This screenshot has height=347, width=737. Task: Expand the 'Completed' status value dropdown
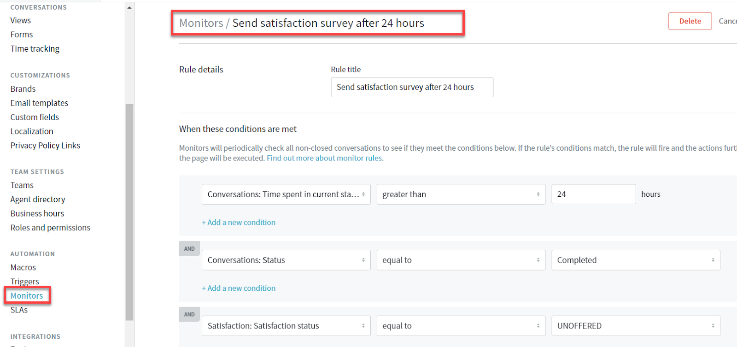click(x=636, y=260)
